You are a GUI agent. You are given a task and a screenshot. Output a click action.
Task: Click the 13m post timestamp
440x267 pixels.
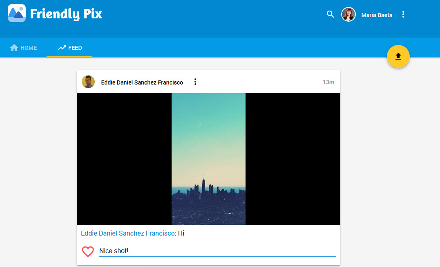click(328, 82)
